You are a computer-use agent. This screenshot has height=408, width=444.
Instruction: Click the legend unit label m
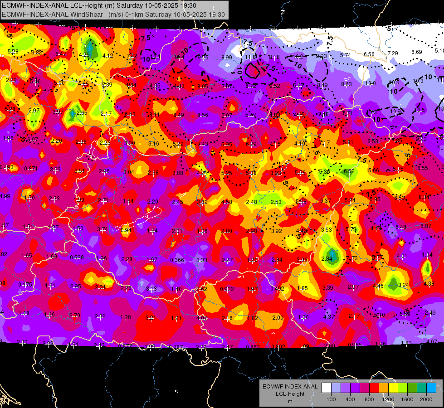(290, 402)
